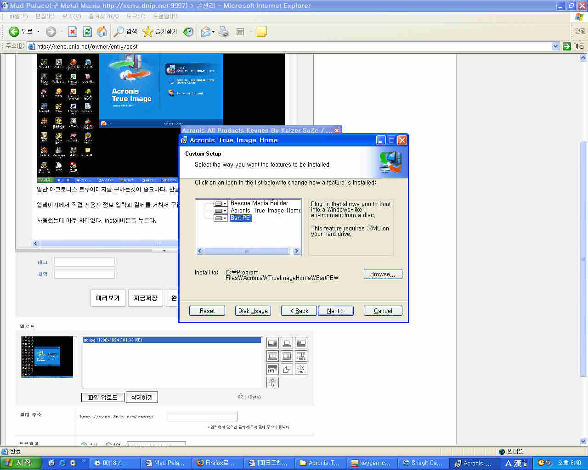The image size is (588, 470).
Task: Click the IE Forward arrow button
Action: (51, 32)
